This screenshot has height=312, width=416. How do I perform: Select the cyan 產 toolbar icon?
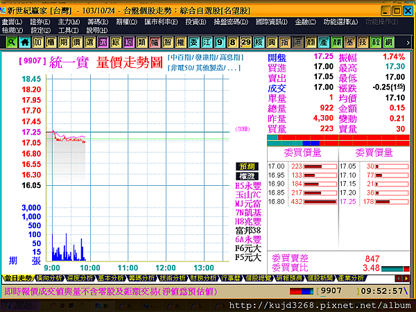[x=324, y=42]
